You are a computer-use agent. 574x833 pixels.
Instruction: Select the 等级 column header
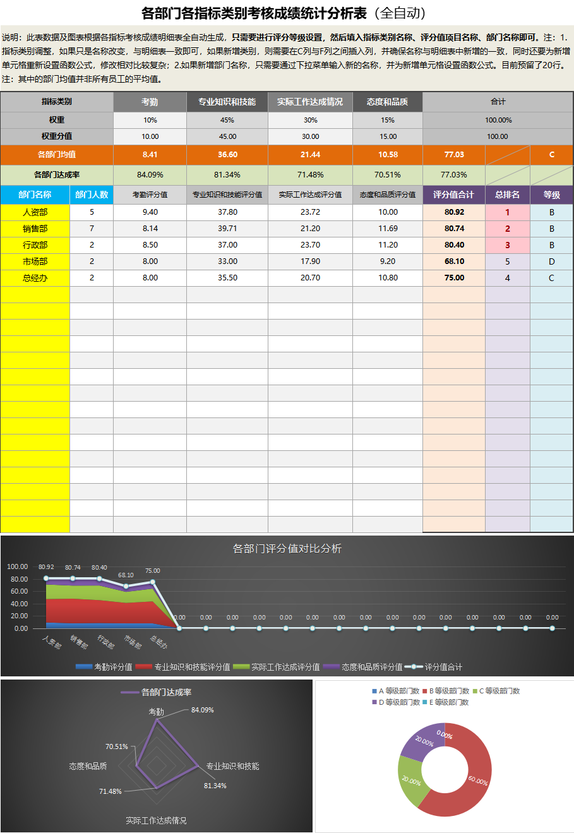coord(552,195)
